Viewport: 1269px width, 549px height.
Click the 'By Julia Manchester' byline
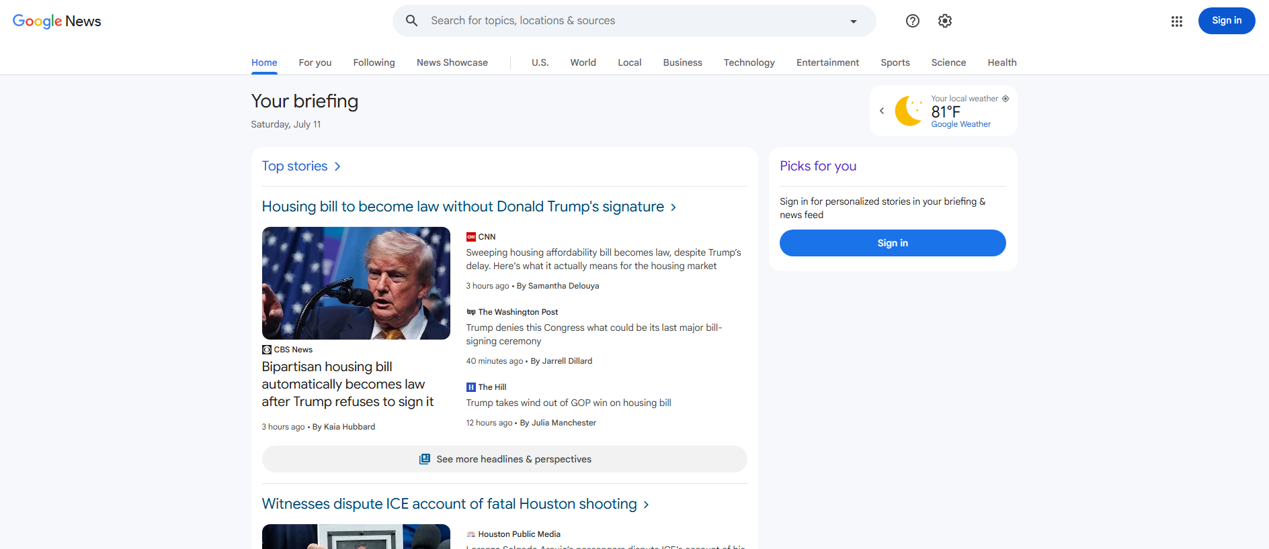(x=558, y=423)
